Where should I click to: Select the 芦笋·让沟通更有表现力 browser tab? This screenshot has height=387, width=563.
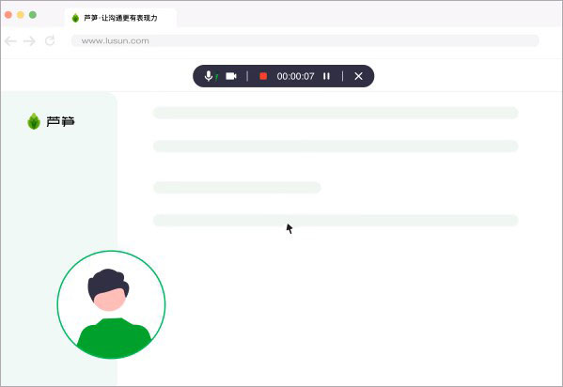[120, 18]
